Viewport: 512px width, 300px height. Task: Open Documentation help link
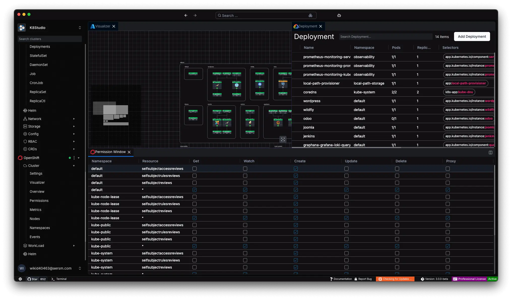click(x=341, y=279)
